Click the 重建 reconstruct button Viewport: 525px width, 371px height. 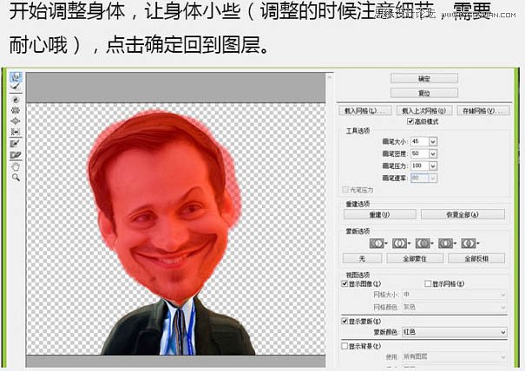[x=380, y=214]
